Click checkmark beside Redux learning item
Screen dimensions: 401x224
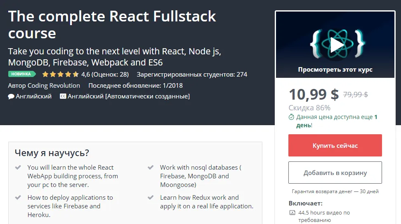tap(151, 198)
